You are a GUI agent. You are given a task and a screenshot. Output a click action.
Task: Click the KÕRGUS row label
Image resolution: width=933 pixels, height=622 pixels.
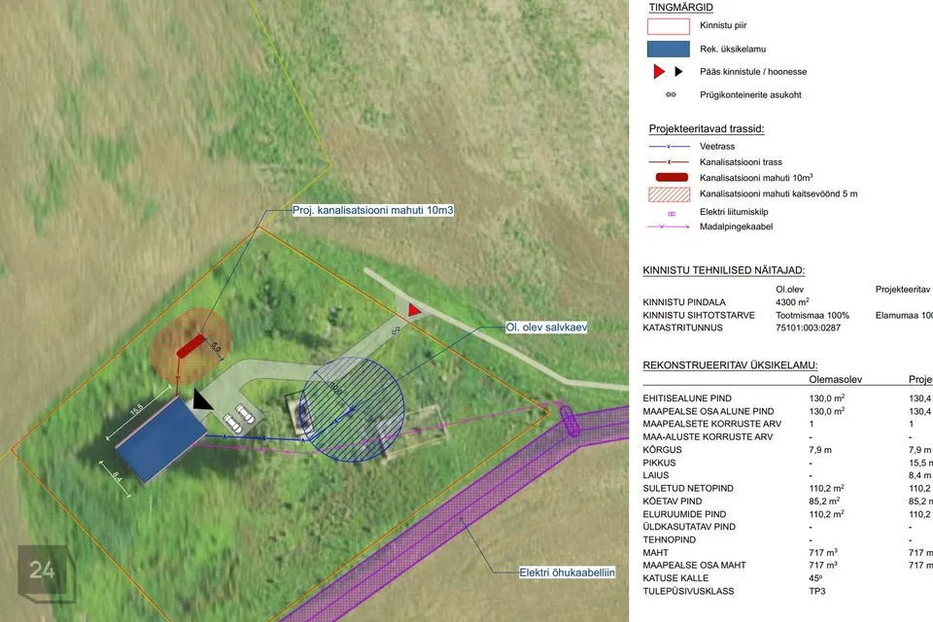click(x=662, y=450)
